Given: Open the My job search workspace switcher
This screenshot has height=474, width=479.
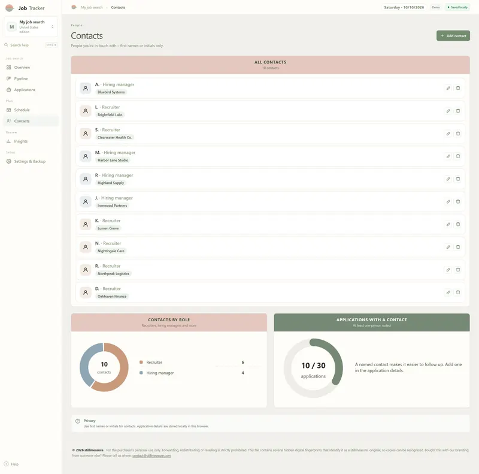Looking at the screenshot, I should point(31,26).
